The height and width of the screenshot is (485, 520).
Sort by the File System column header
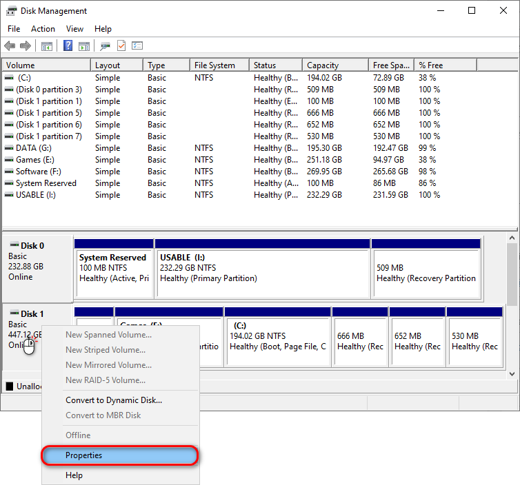pos(219,65)
